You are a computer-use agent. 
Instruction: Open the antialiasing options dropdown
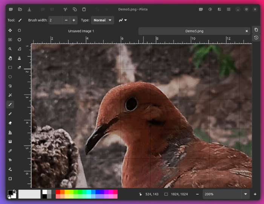pos(123,20)
